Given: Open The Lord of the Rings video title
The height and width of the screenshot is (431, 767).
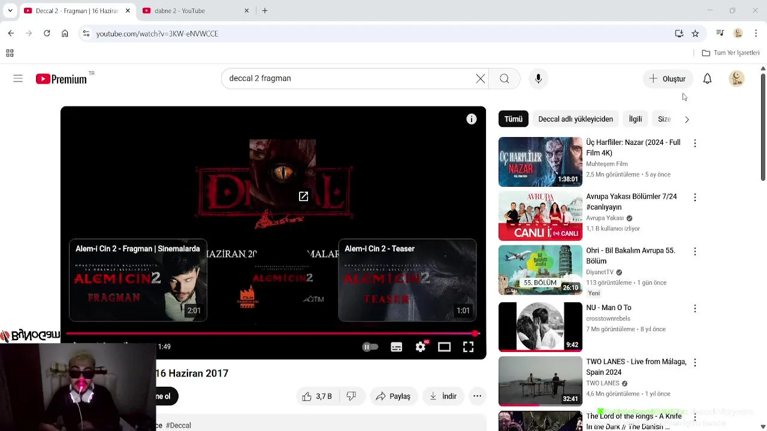Looking at the screenshot, I should click(x=634, y=421).
